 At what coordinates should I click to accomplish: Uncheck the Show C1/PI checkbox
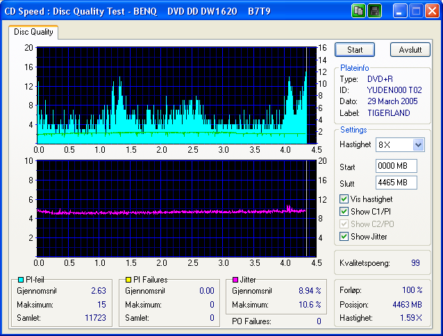(344, 212)
